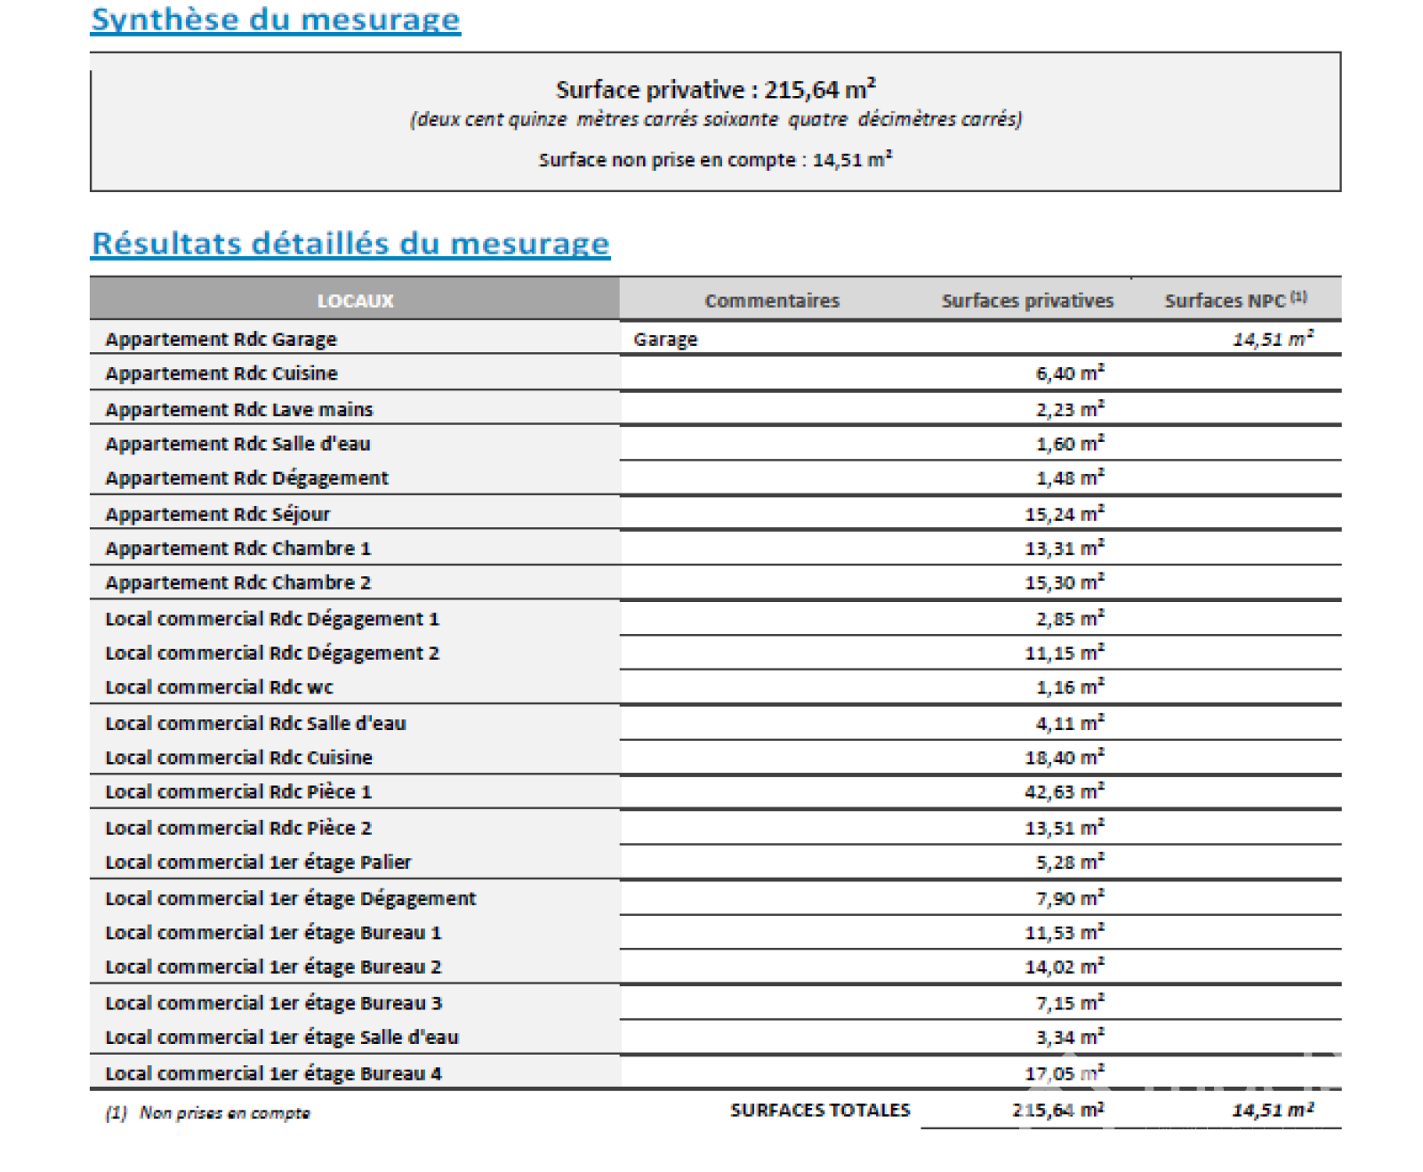Viewport: 1423px width, 1172px height.
Task: Click the 'Résultats détaillés du mesurage' heading
Action: [350, 244]
